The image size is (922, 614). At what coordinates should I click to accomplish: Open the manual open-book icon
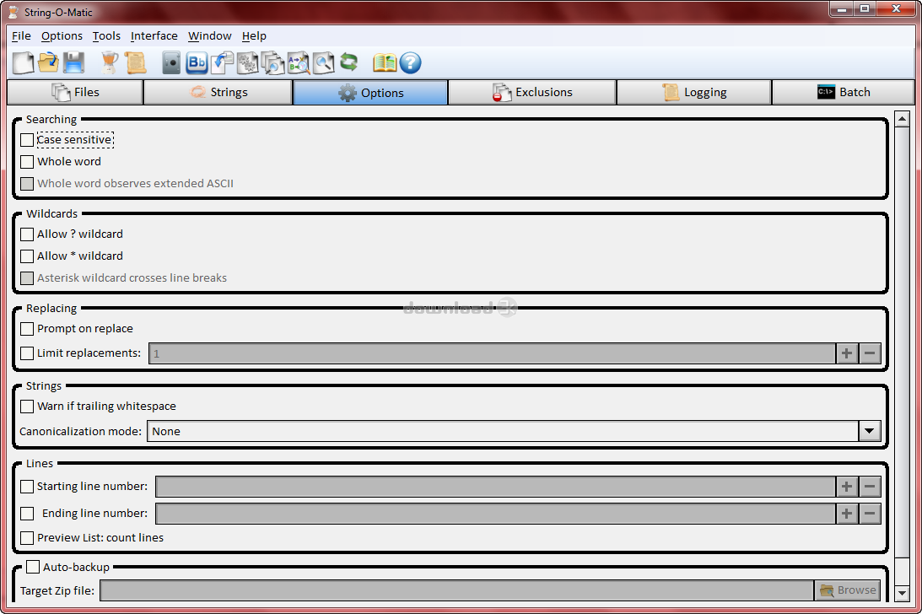[x=385, y=62]
